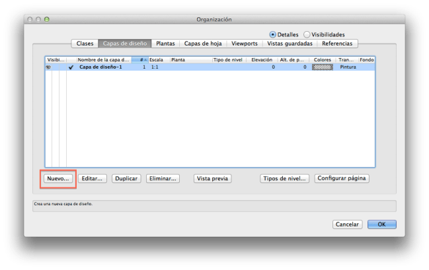Select the Detalles radio button
The width and height of the screenshot is (429, 270).
[272, 34]
